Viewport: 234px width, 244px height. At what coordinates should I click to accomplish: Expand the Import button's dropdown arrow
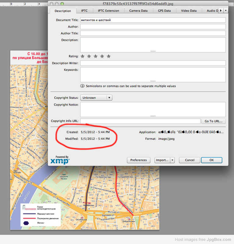(x=172, y=160)
